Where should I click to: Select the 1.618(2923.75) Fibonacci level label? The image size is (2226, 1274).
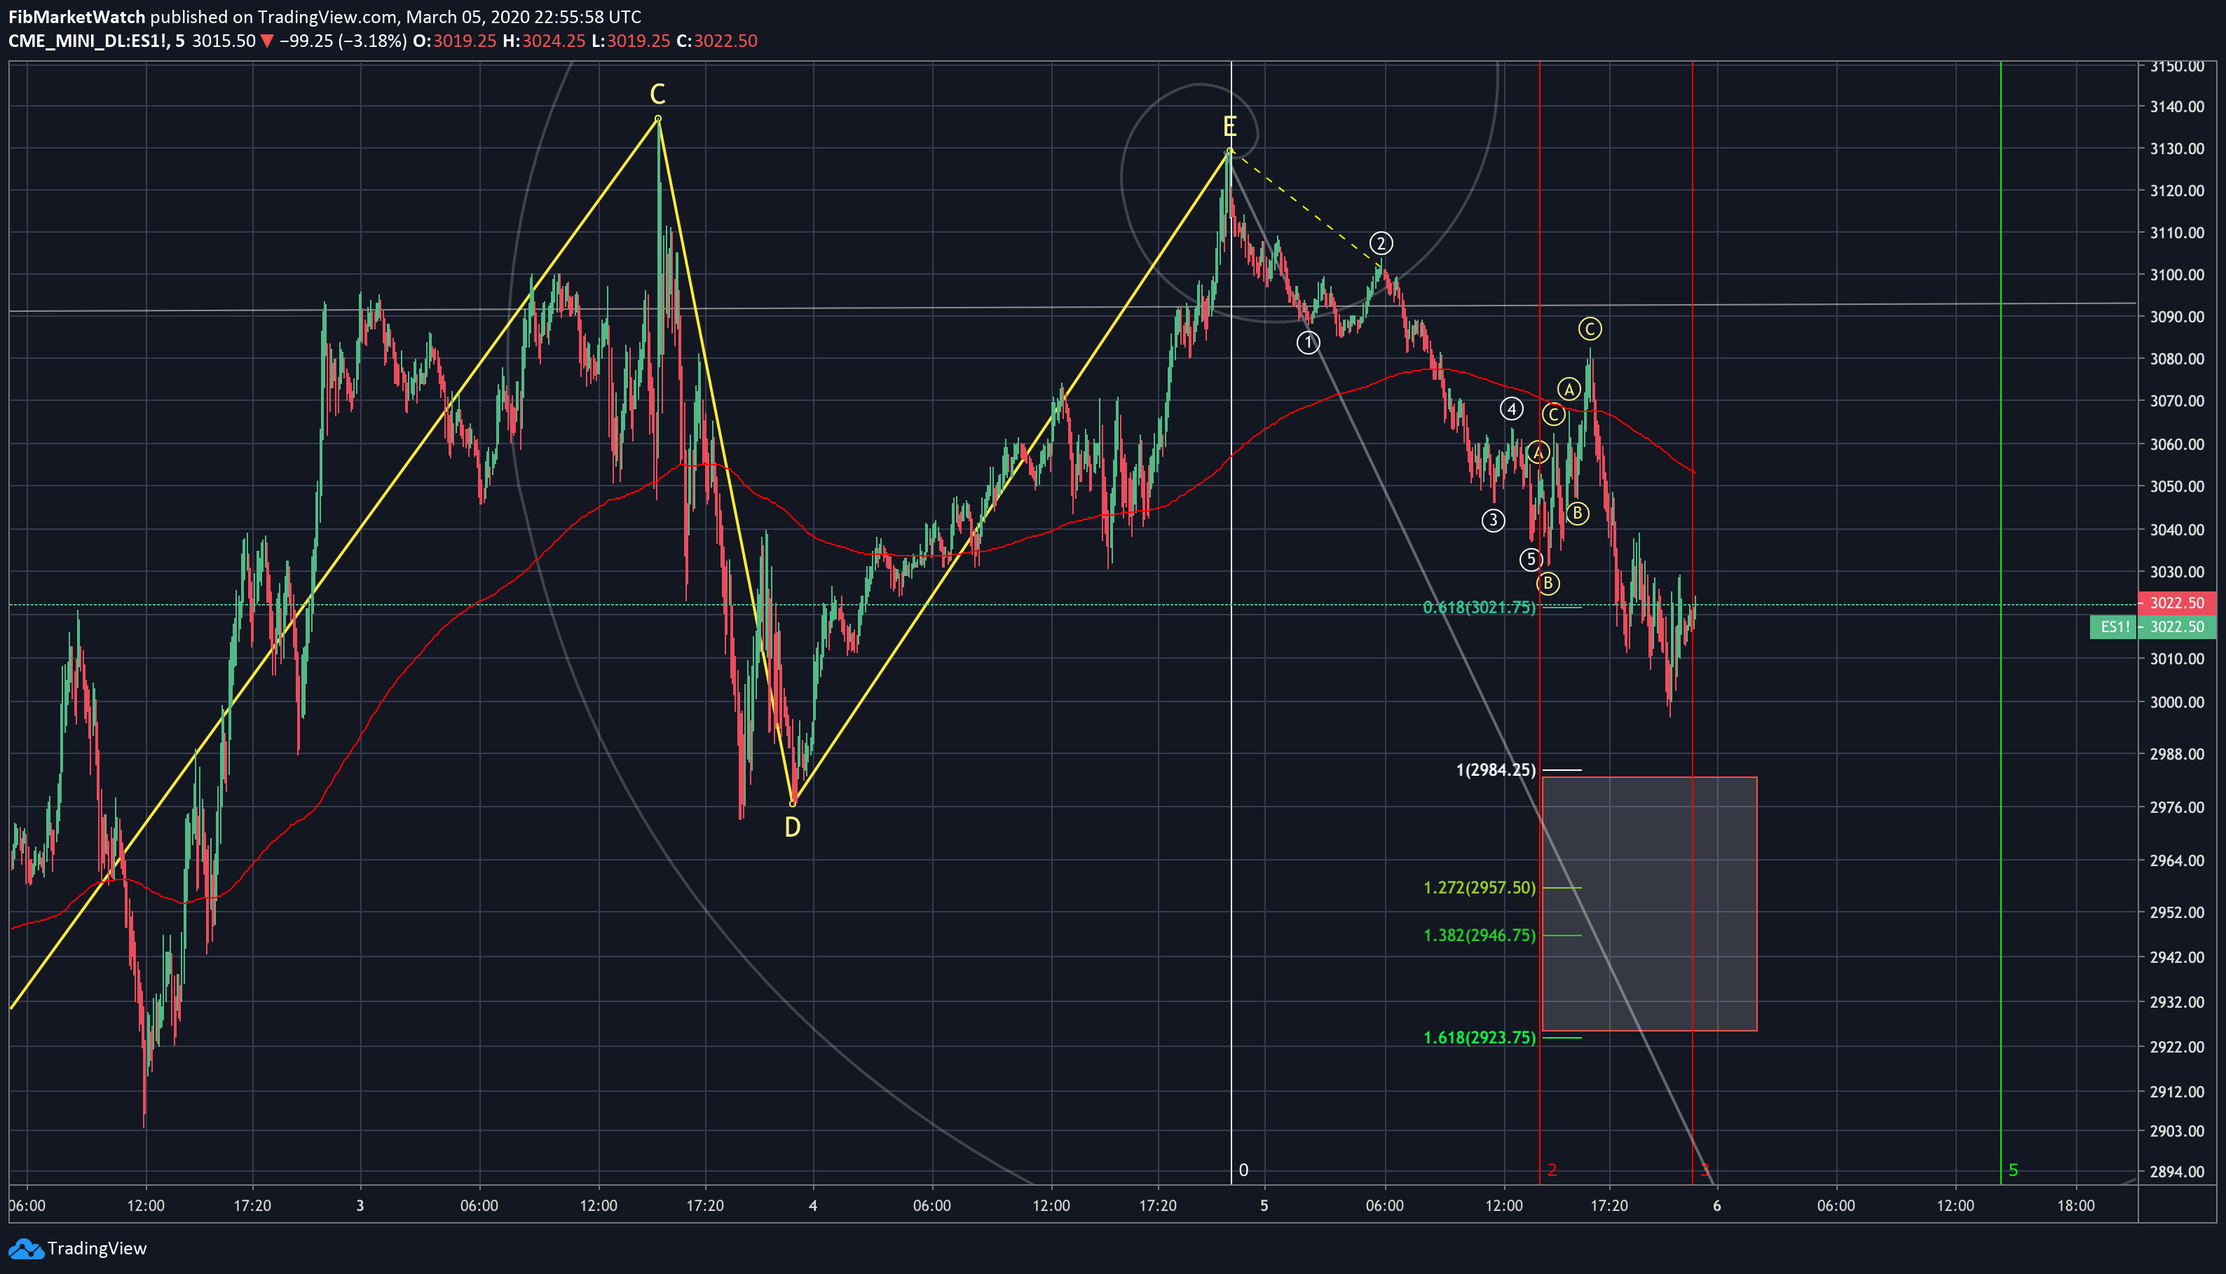(x=1479, y=1038)
